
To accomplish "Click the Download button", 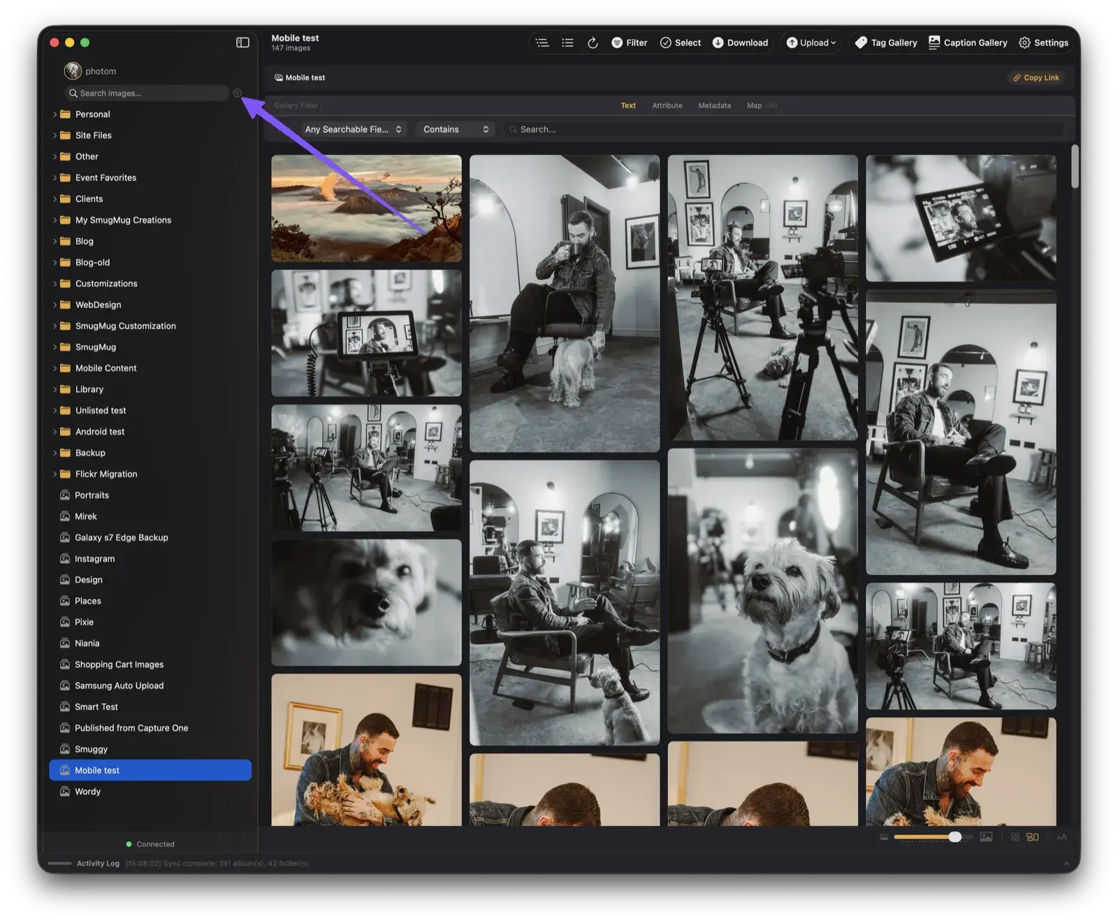I will click(x=740, y=43).
